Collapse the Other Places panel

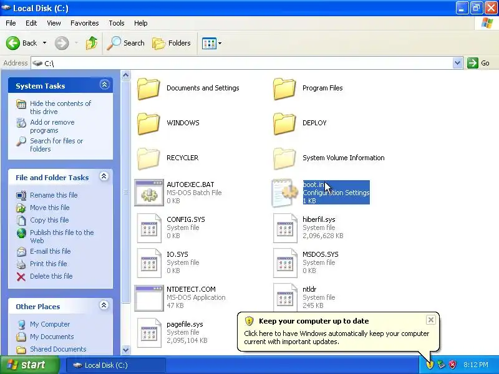[104, 305]
